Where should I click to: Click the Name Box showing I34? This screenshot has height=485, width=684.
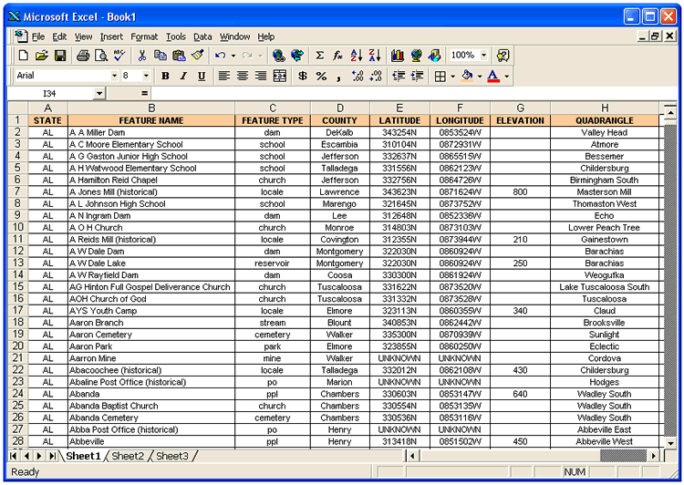click(50, 93)
